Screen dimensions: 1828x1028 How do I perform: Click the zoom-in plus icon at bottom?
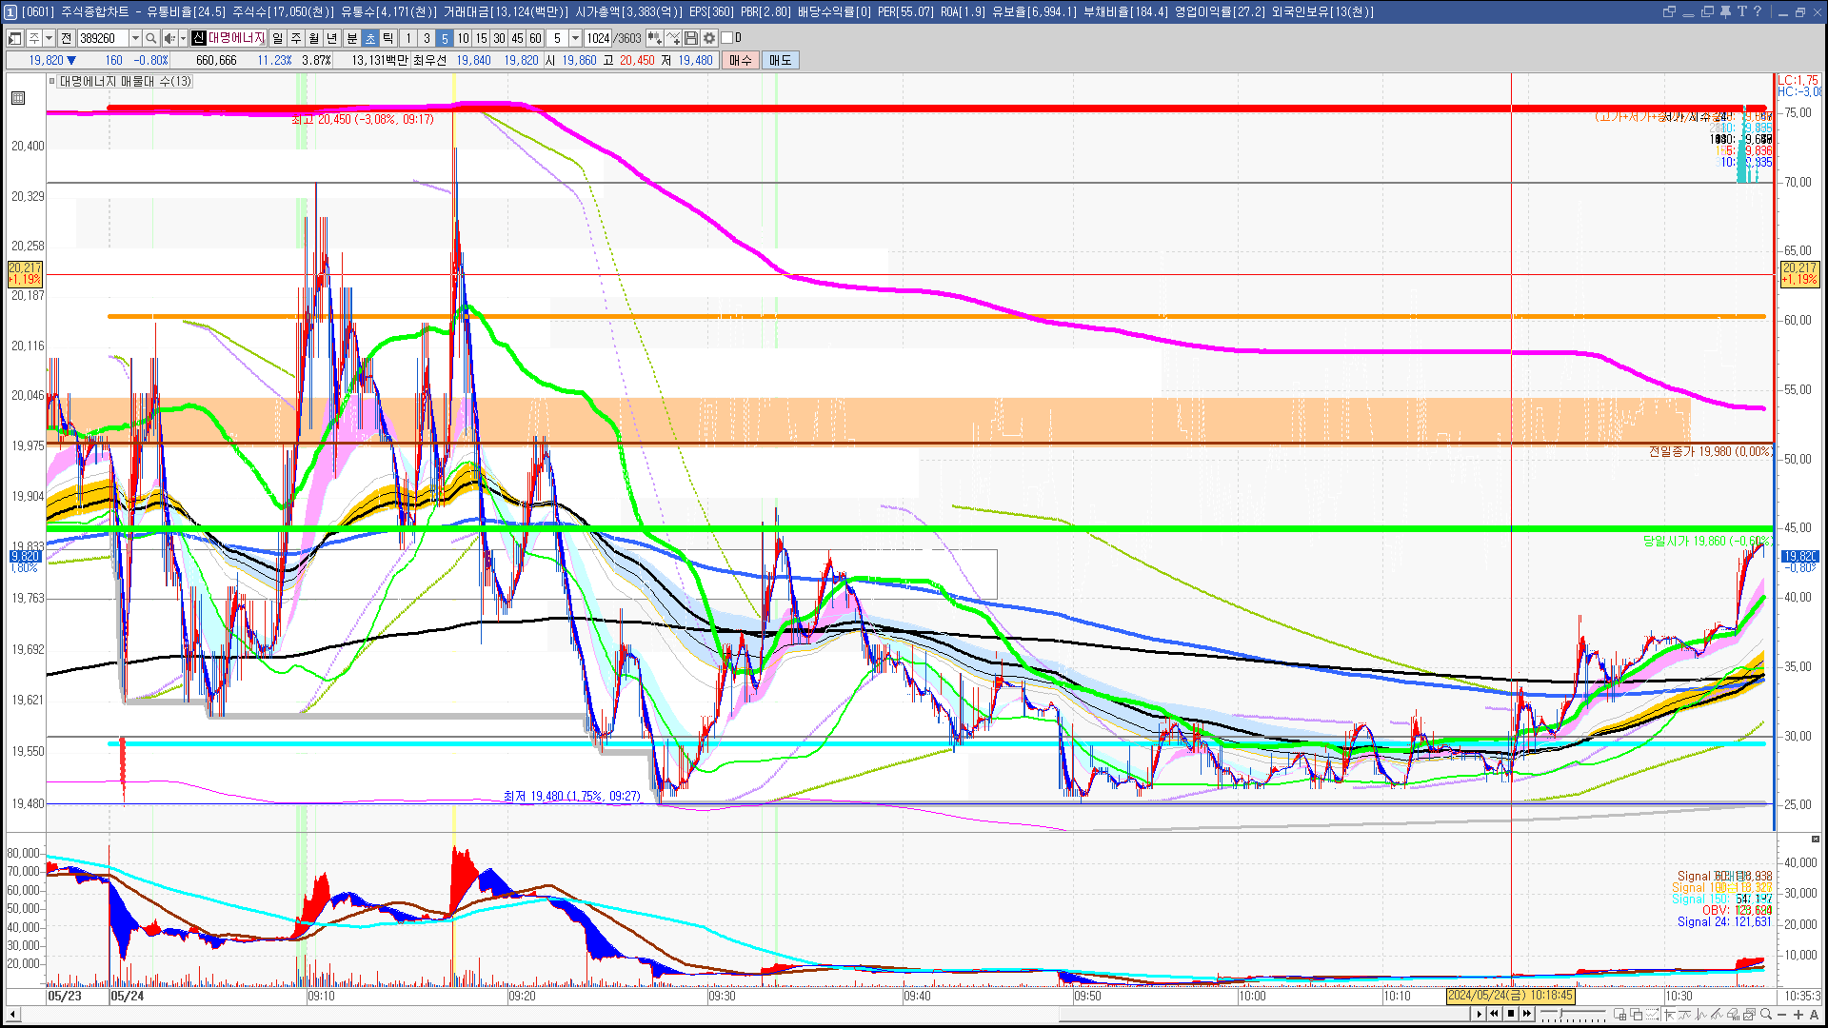(x=1798, y=1015)
